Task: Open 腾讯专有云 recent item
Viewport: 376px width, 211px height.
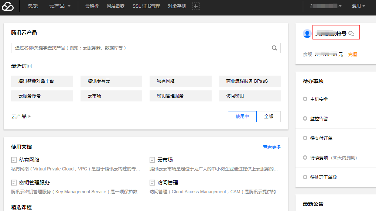Action: 111,81
